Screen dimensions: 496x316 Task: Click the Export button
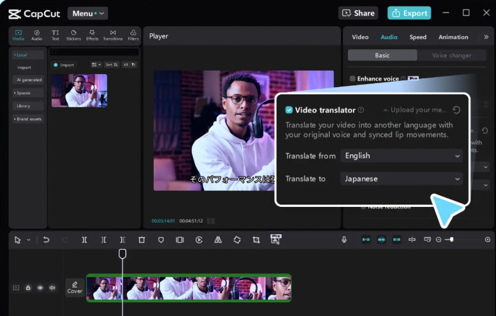tap(409, 13)
